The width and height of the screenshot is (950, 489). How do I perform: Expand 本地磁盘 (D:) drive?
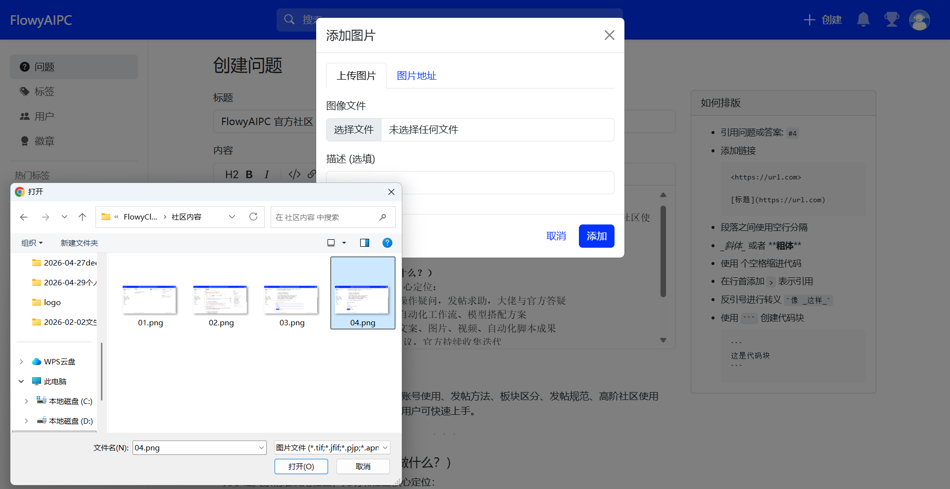[x=26, y=421]
